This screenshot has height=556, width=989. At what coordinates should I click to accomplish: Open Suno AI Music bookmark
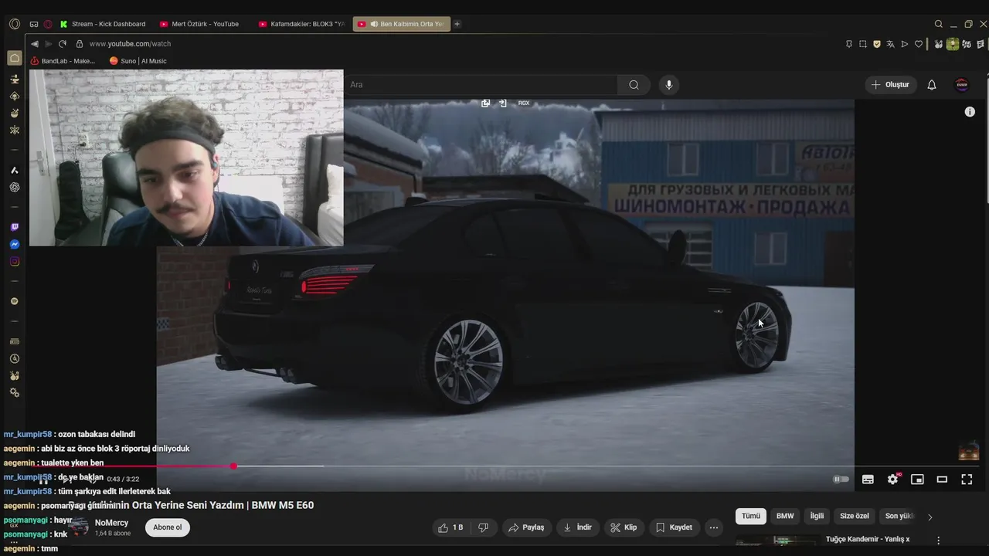(x=138, y=61)
